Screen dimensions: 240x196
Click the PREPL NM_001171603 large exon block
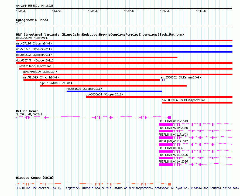[x=166, y=138]
